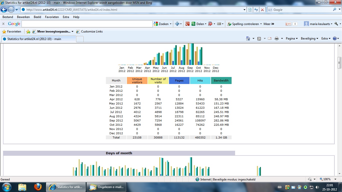Image resolution: width=342 pixels, height=192 pixels.
Task: Click the RSS feeds icon
Action: [259, 38]
